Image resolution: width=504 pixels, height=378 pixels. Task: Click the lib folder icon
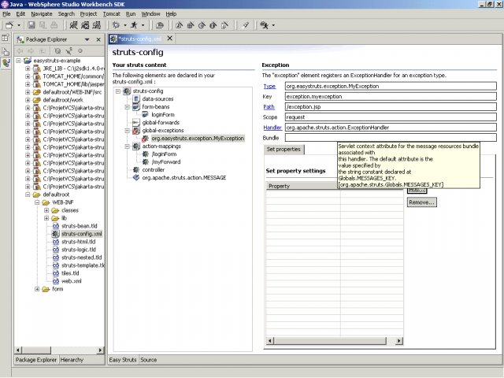pos(55,218)
